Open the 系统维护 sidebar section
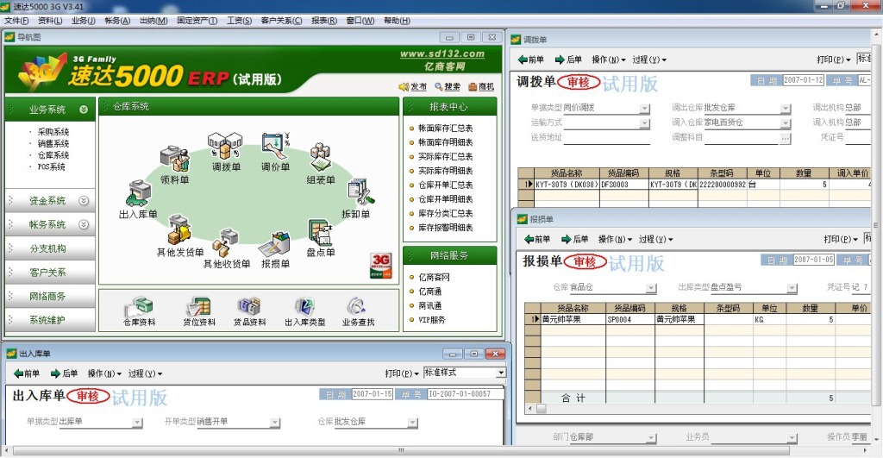The height and width of the screenshot is (458, 883). point(48,320)
